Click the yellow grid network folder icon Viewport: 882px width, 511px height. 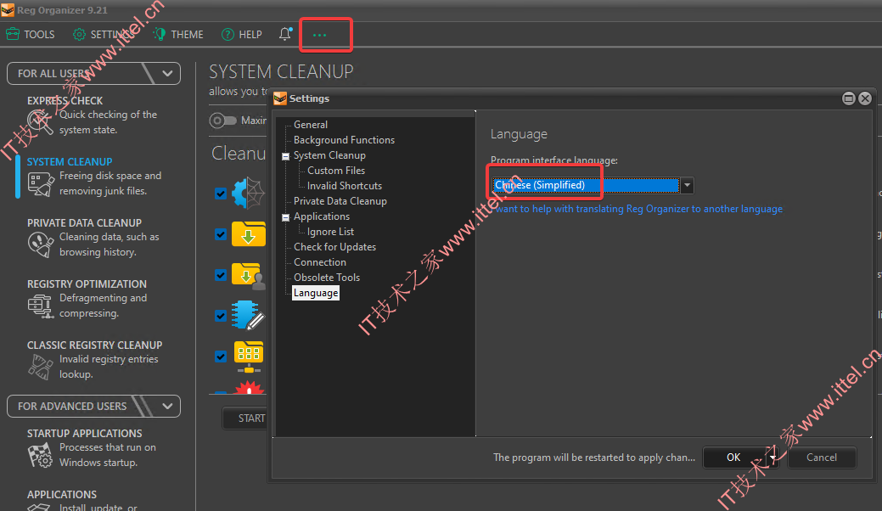click(249, 357)
